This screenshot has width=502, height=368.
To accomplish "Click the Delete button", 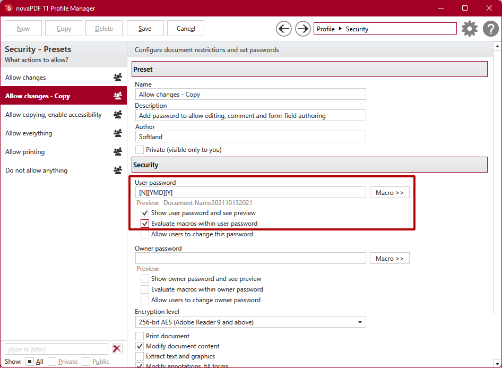I will pos(104,29).
